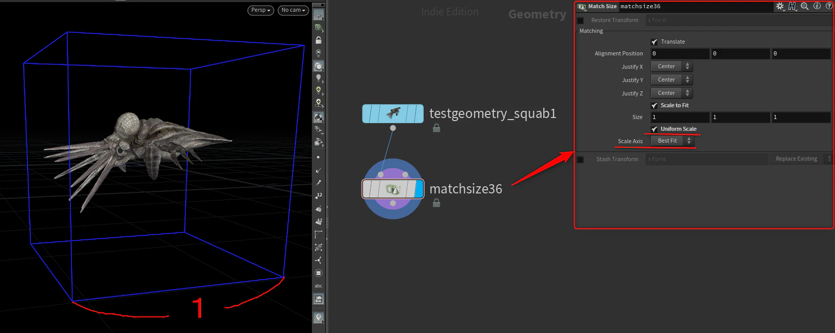Click the first Size value field
The height and width of the screenshot is (333, 835).
point(680,117)
